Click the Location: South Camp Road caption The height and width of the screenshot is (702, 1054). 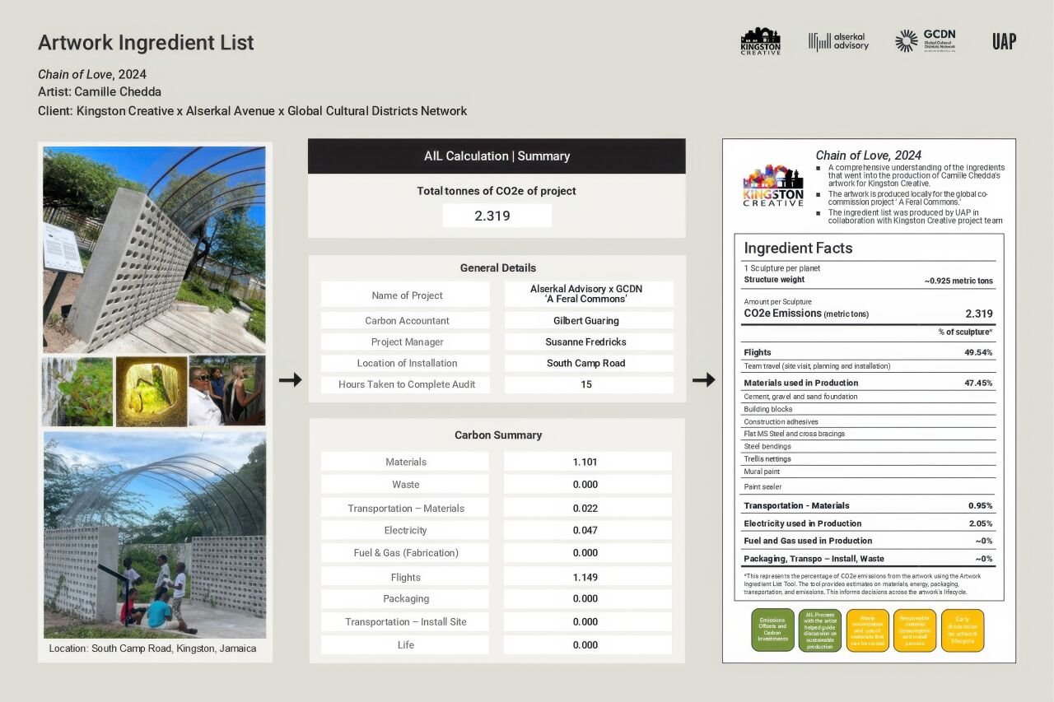click(x=152, y=649)
